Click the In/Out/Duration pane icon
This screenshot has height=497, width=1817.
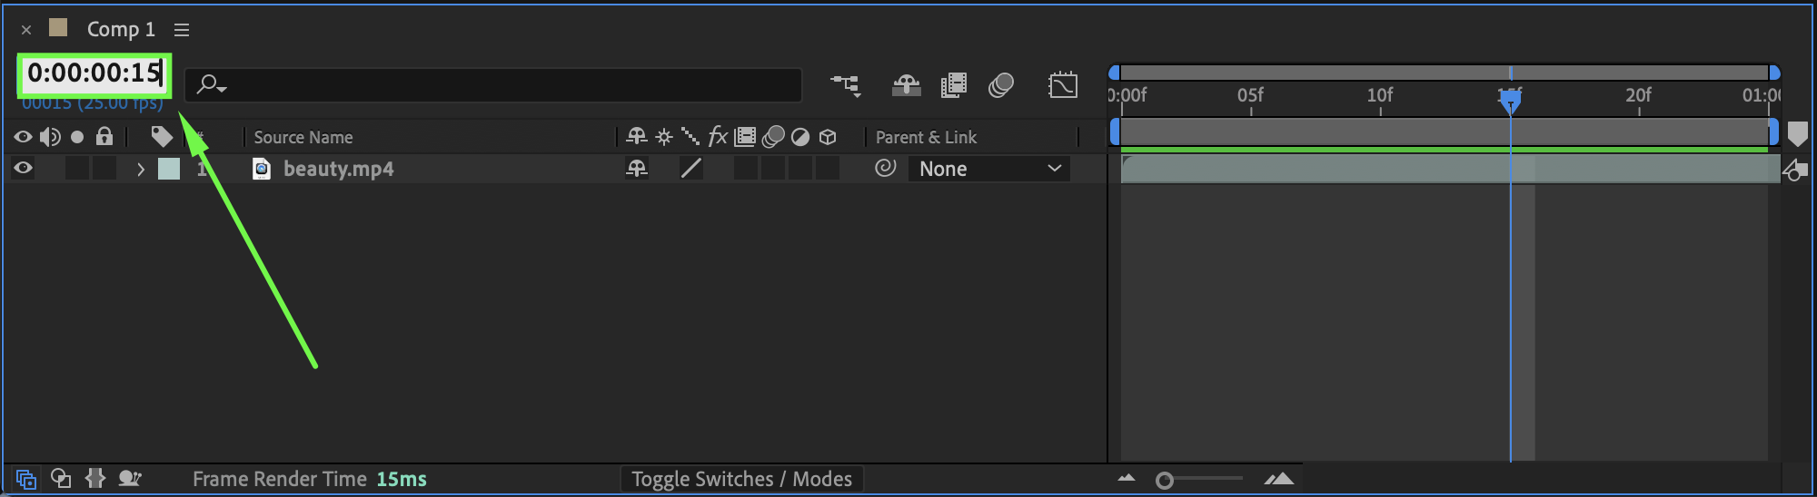coord(95,479)
